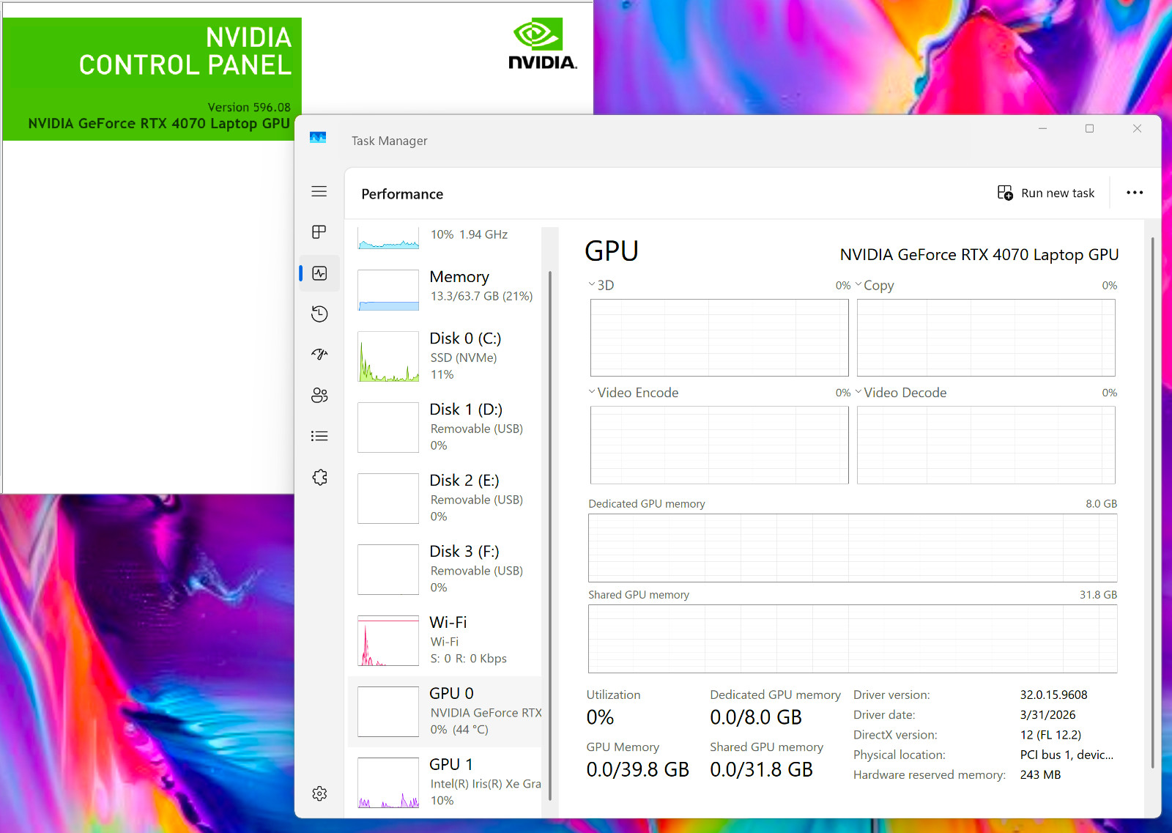This screenshot has height=833, width=1172.
Task: Open the Details list icon in sidebar
Action: click(319, 436)
